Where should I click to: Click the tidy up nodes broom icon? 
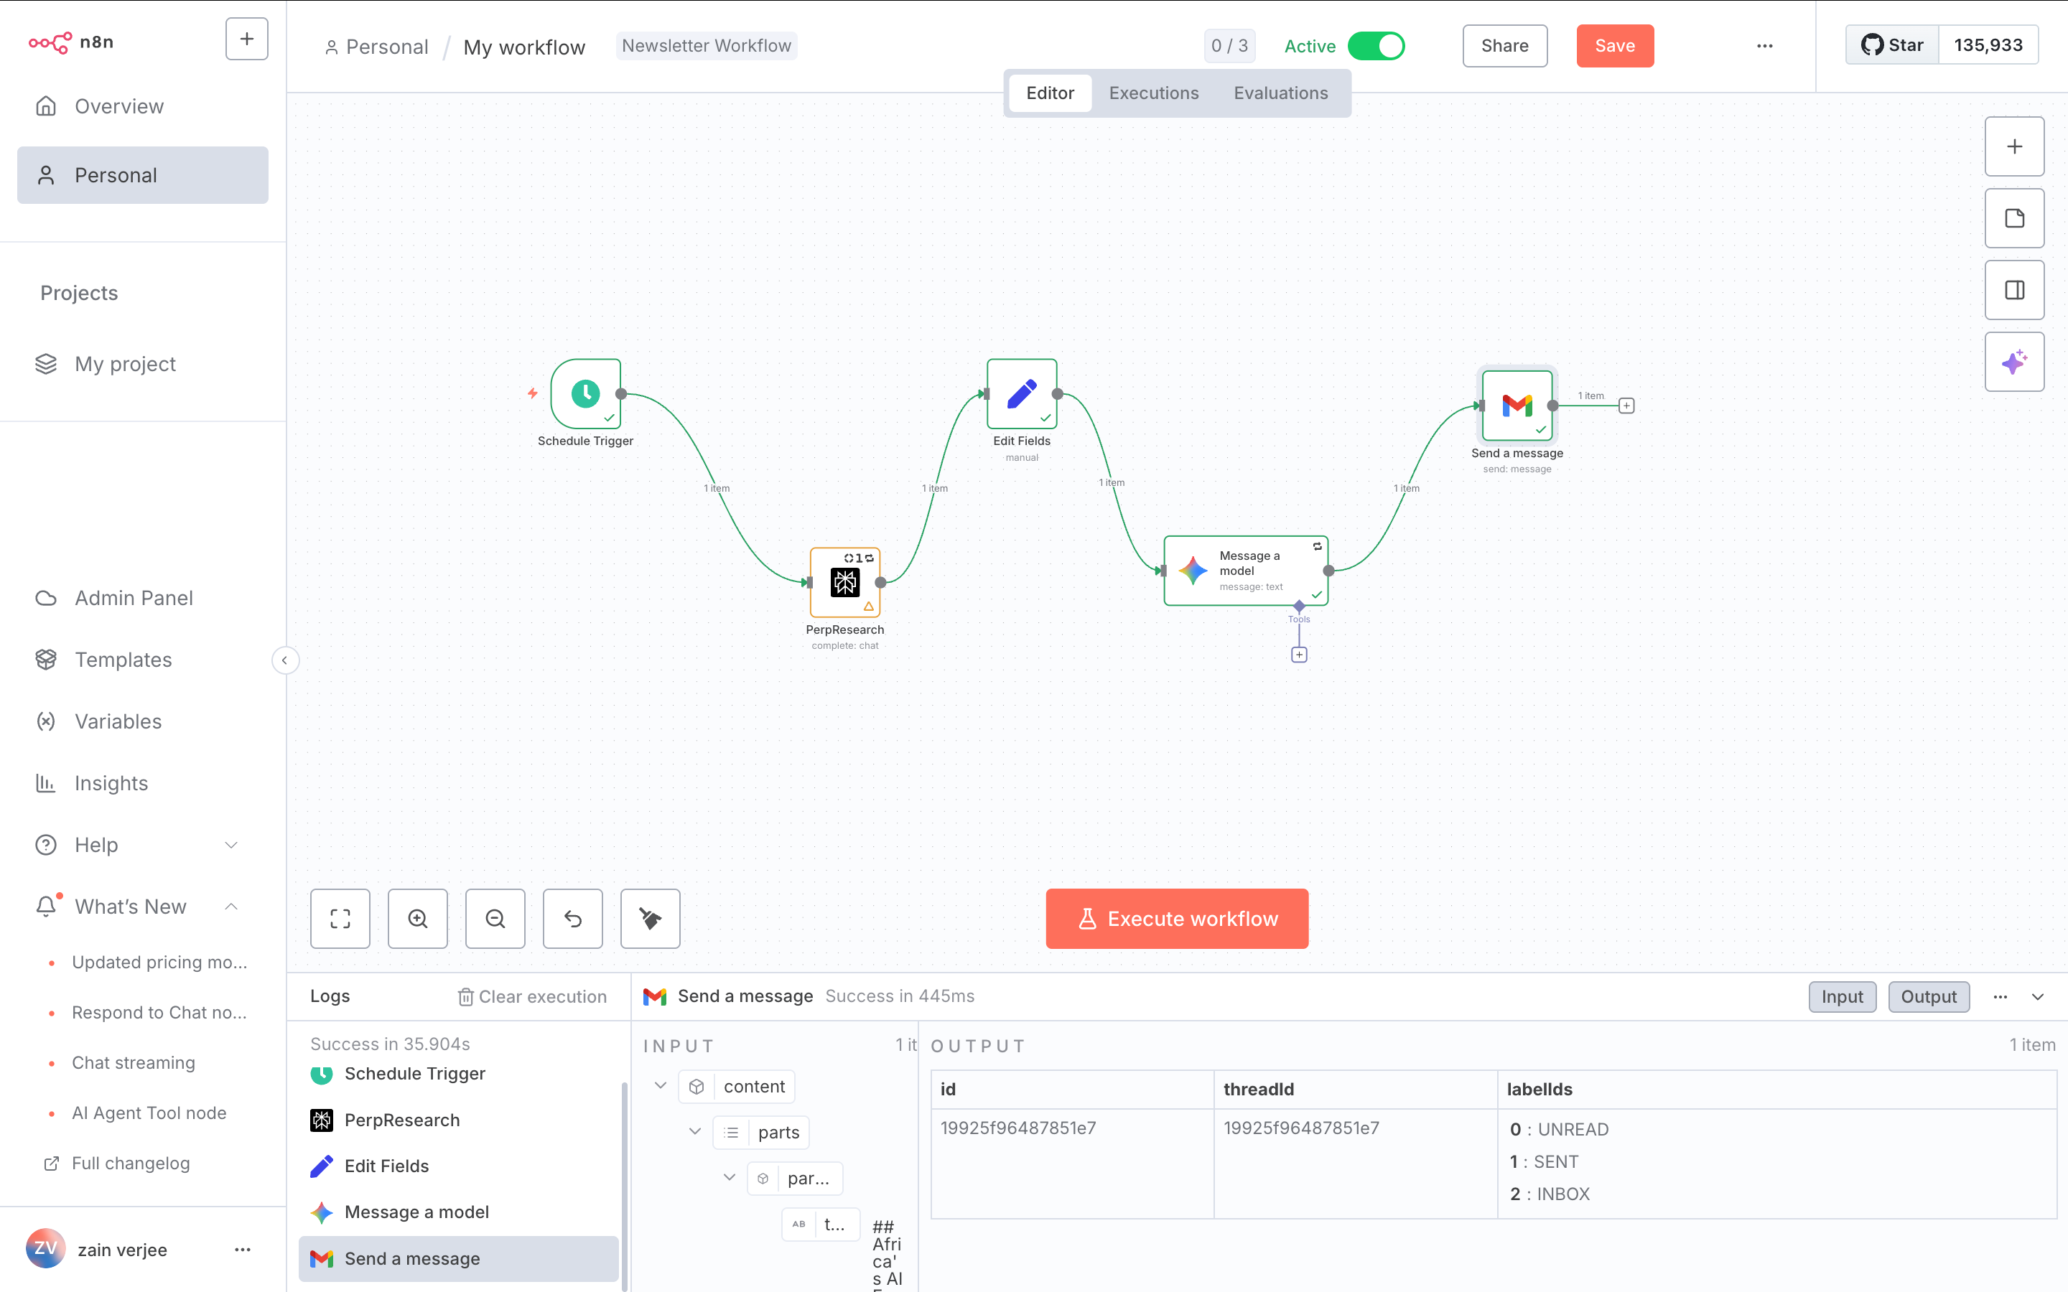pos(651,919)
